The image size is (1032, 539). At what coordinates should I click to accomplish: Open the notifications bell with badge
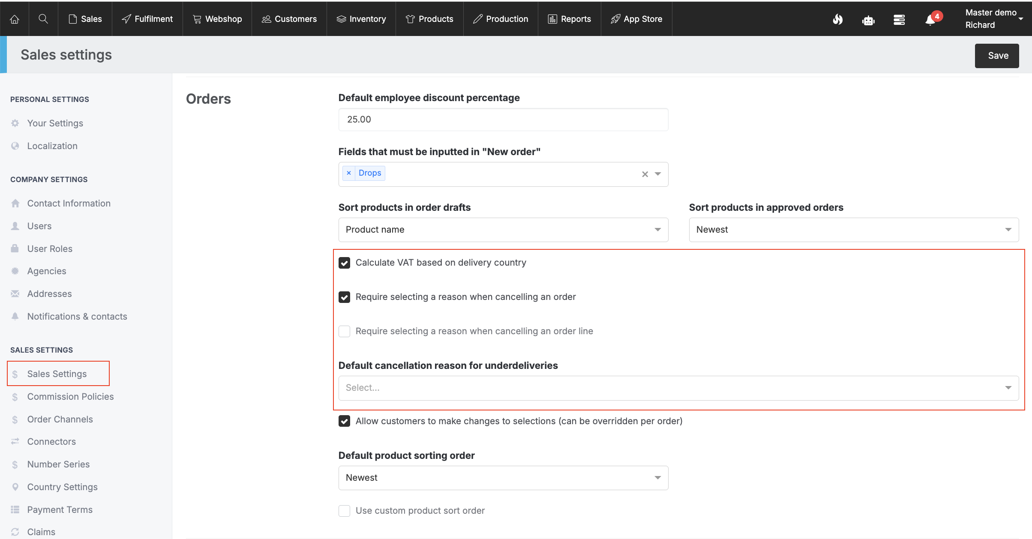pyautogui.click(x=930, y=20)
